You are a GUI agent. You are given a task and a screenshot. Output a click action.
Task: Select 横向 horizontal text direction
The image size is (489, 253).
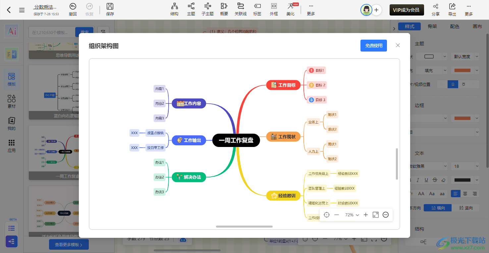[437, 208]
